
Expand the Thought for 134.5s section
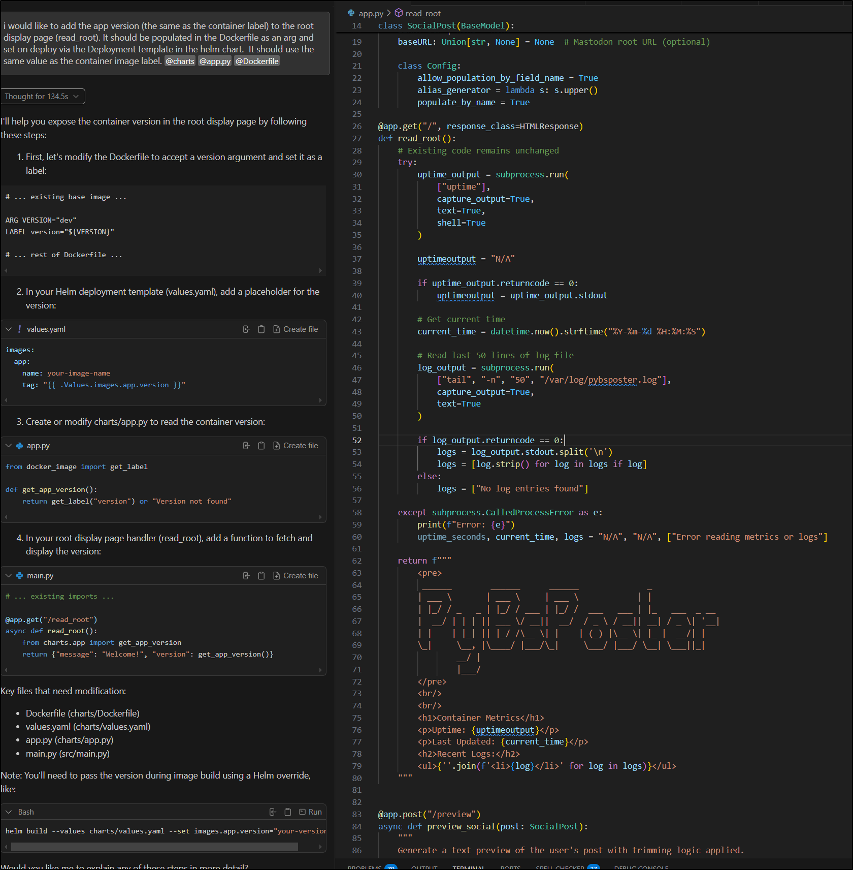[43, 96]
